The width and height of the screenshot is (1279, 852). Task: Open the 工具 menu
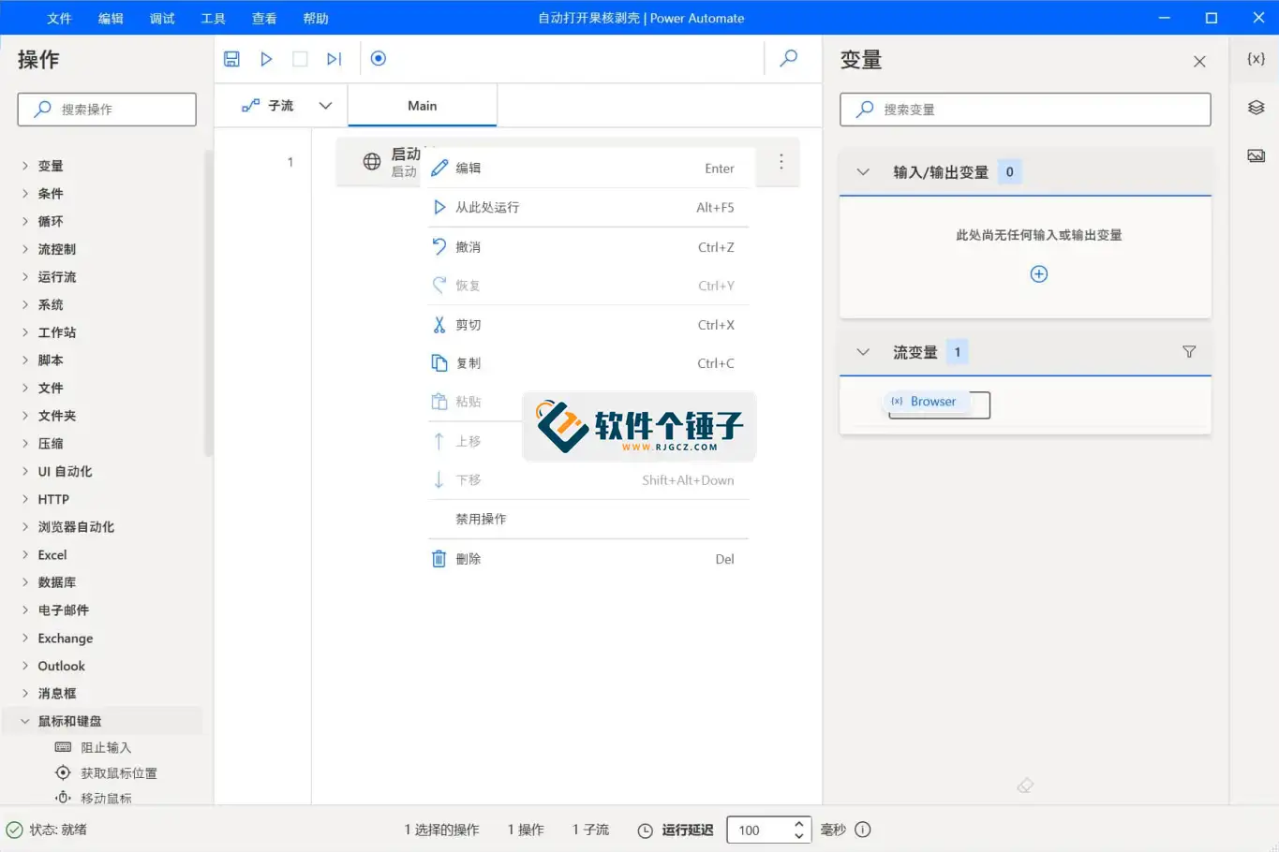point(214,18)
